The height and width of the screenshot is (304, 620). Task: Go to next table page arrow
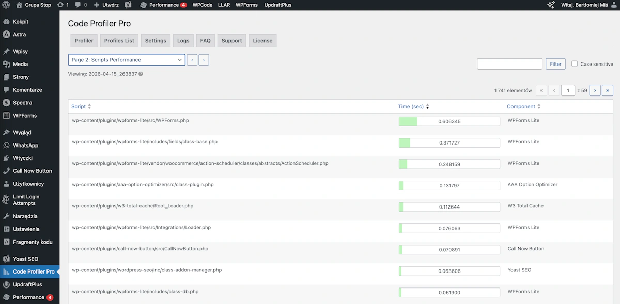click(595, 90)
